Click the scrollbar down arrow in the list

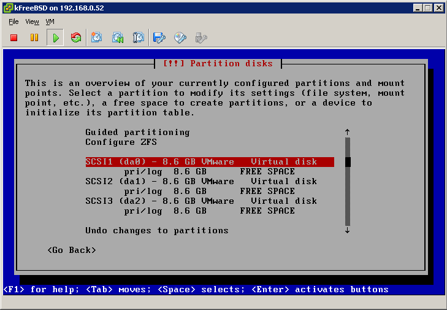tap(347, 230)
